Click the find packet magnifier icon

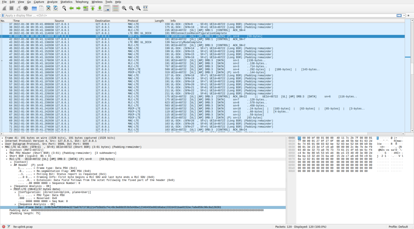(x=64, y=8)
